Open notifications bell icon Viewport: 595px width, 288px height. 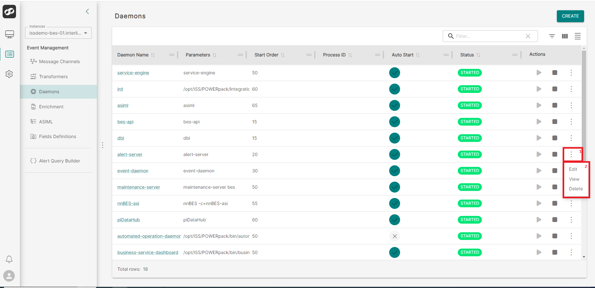(9, 259)
